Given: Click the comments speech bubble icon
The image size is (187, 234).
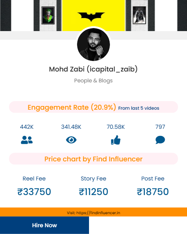Looking at the screenshot, I should pos(160,140).
